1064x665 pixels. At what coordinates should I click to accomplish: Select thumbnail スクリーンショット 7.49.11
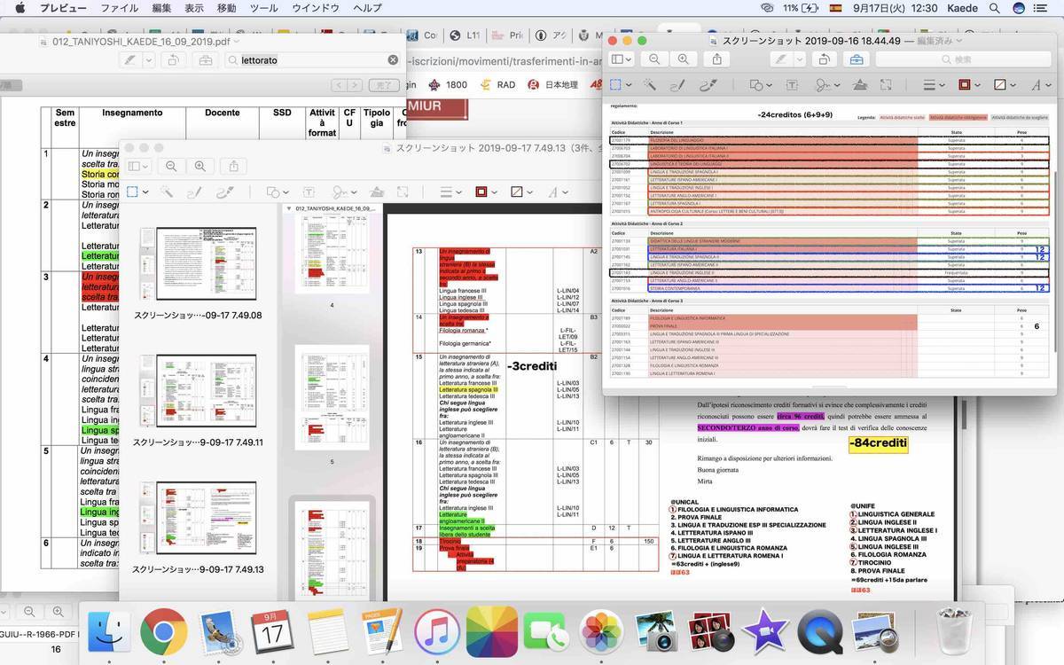click(206, 391)
